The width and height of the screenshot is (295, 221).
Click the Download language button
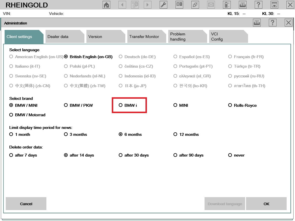[x=225, y=204]
